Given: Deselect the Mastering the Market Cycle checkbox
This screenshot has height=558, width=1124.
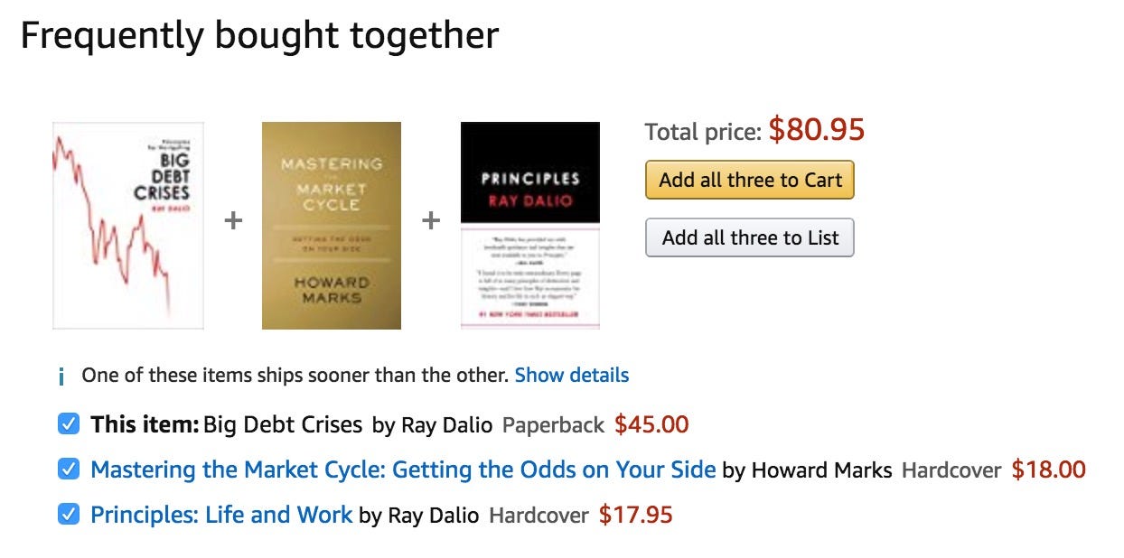Looking at the screenshot, I should [68, 470].
